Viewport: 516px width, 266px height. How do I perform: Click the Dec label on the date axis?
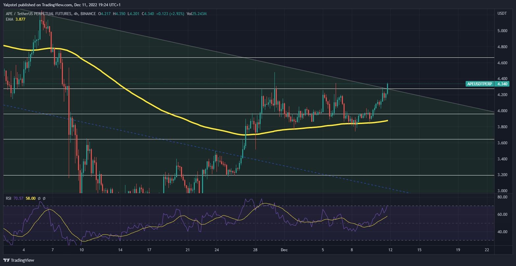[x=284, y=250]
